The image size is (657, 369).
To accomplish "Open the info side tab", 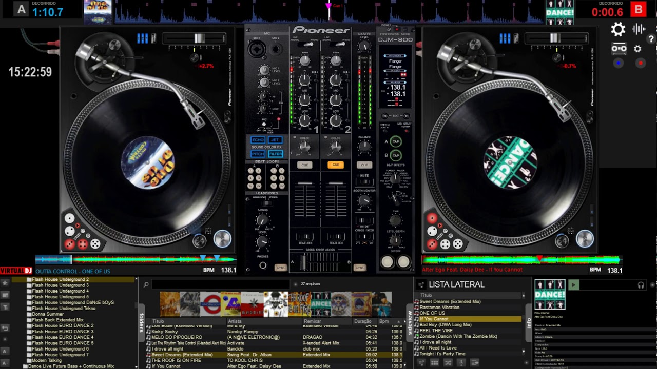I will click(x=529, y=323).
